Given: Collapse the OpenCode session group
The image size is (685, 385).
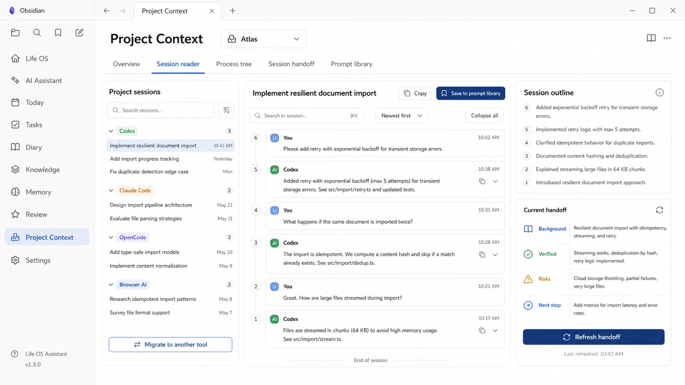Looking at the screenshot, I should [x=111, y=237].
